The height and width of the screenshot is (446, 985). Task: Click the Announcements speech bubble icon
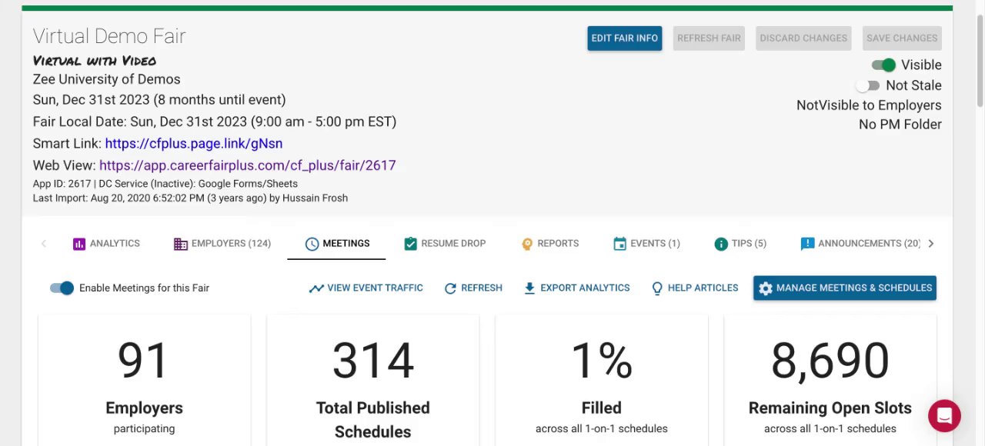click(x=807, y=244)
